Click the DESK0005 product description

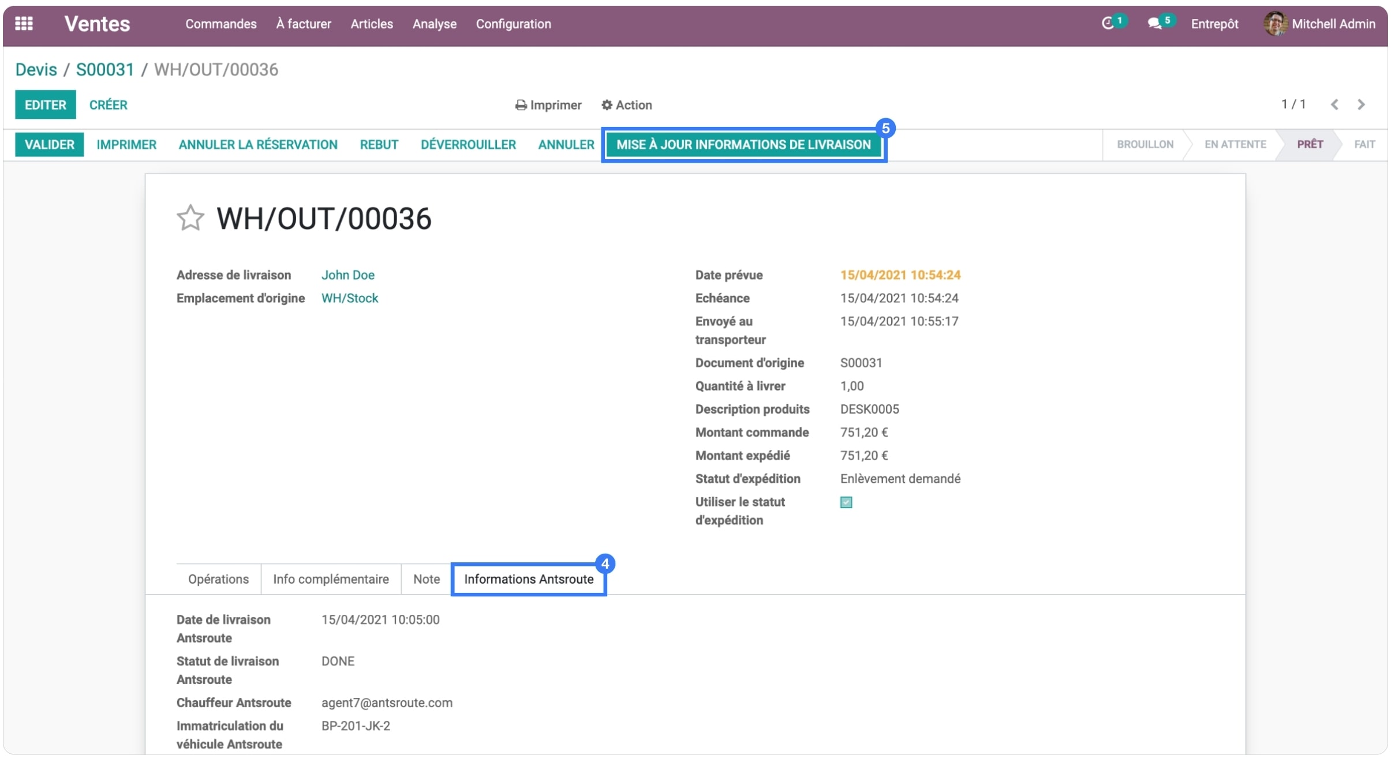click(869, 409)
